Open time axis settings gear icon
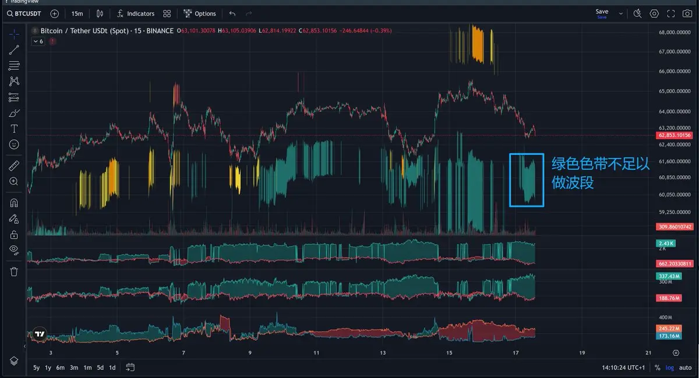This screenshot has width=699, height=378. (x=676, y=352)
